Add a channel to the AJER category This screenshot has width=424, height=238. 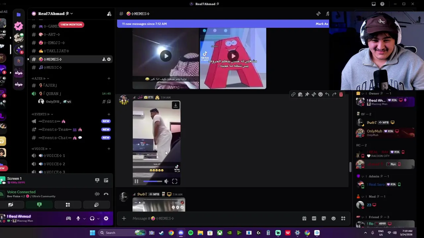click(x=109, y=78)
